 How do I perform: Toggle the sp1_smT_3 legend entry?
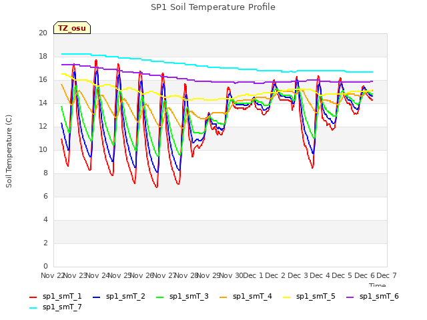coord(182,297)
